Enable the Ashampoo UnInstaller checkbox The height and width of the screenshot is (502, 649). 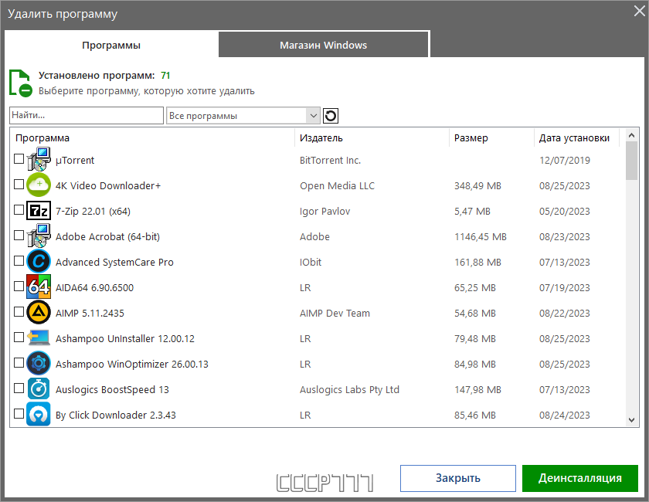(x=19, y=337)
